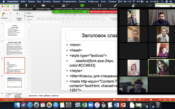The image size is (175, 109).
Task: Toggle subscript formatting
Action: pyautogui.click(x=59, y=18)
